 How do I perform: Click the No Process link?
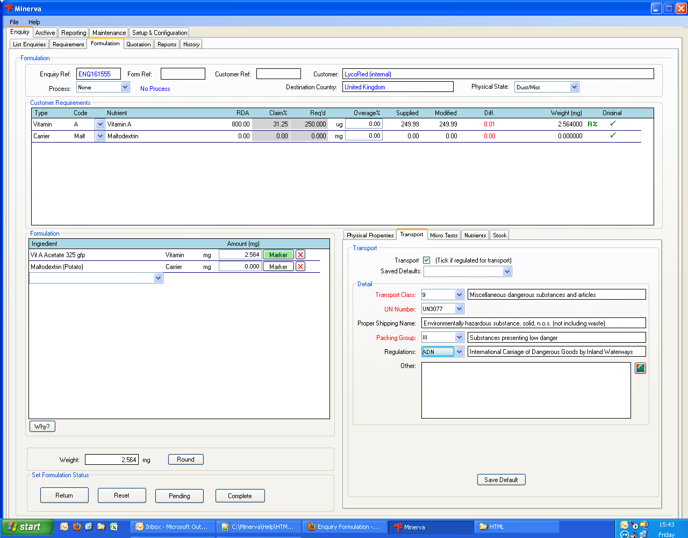155,89
